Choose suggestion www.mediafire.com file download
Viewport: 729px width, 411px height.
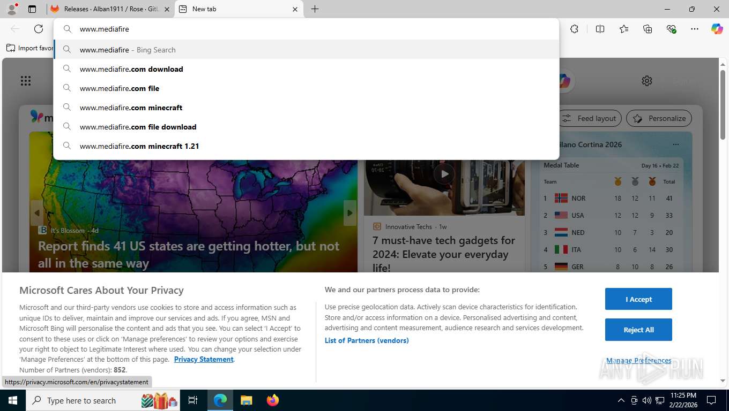306,127
